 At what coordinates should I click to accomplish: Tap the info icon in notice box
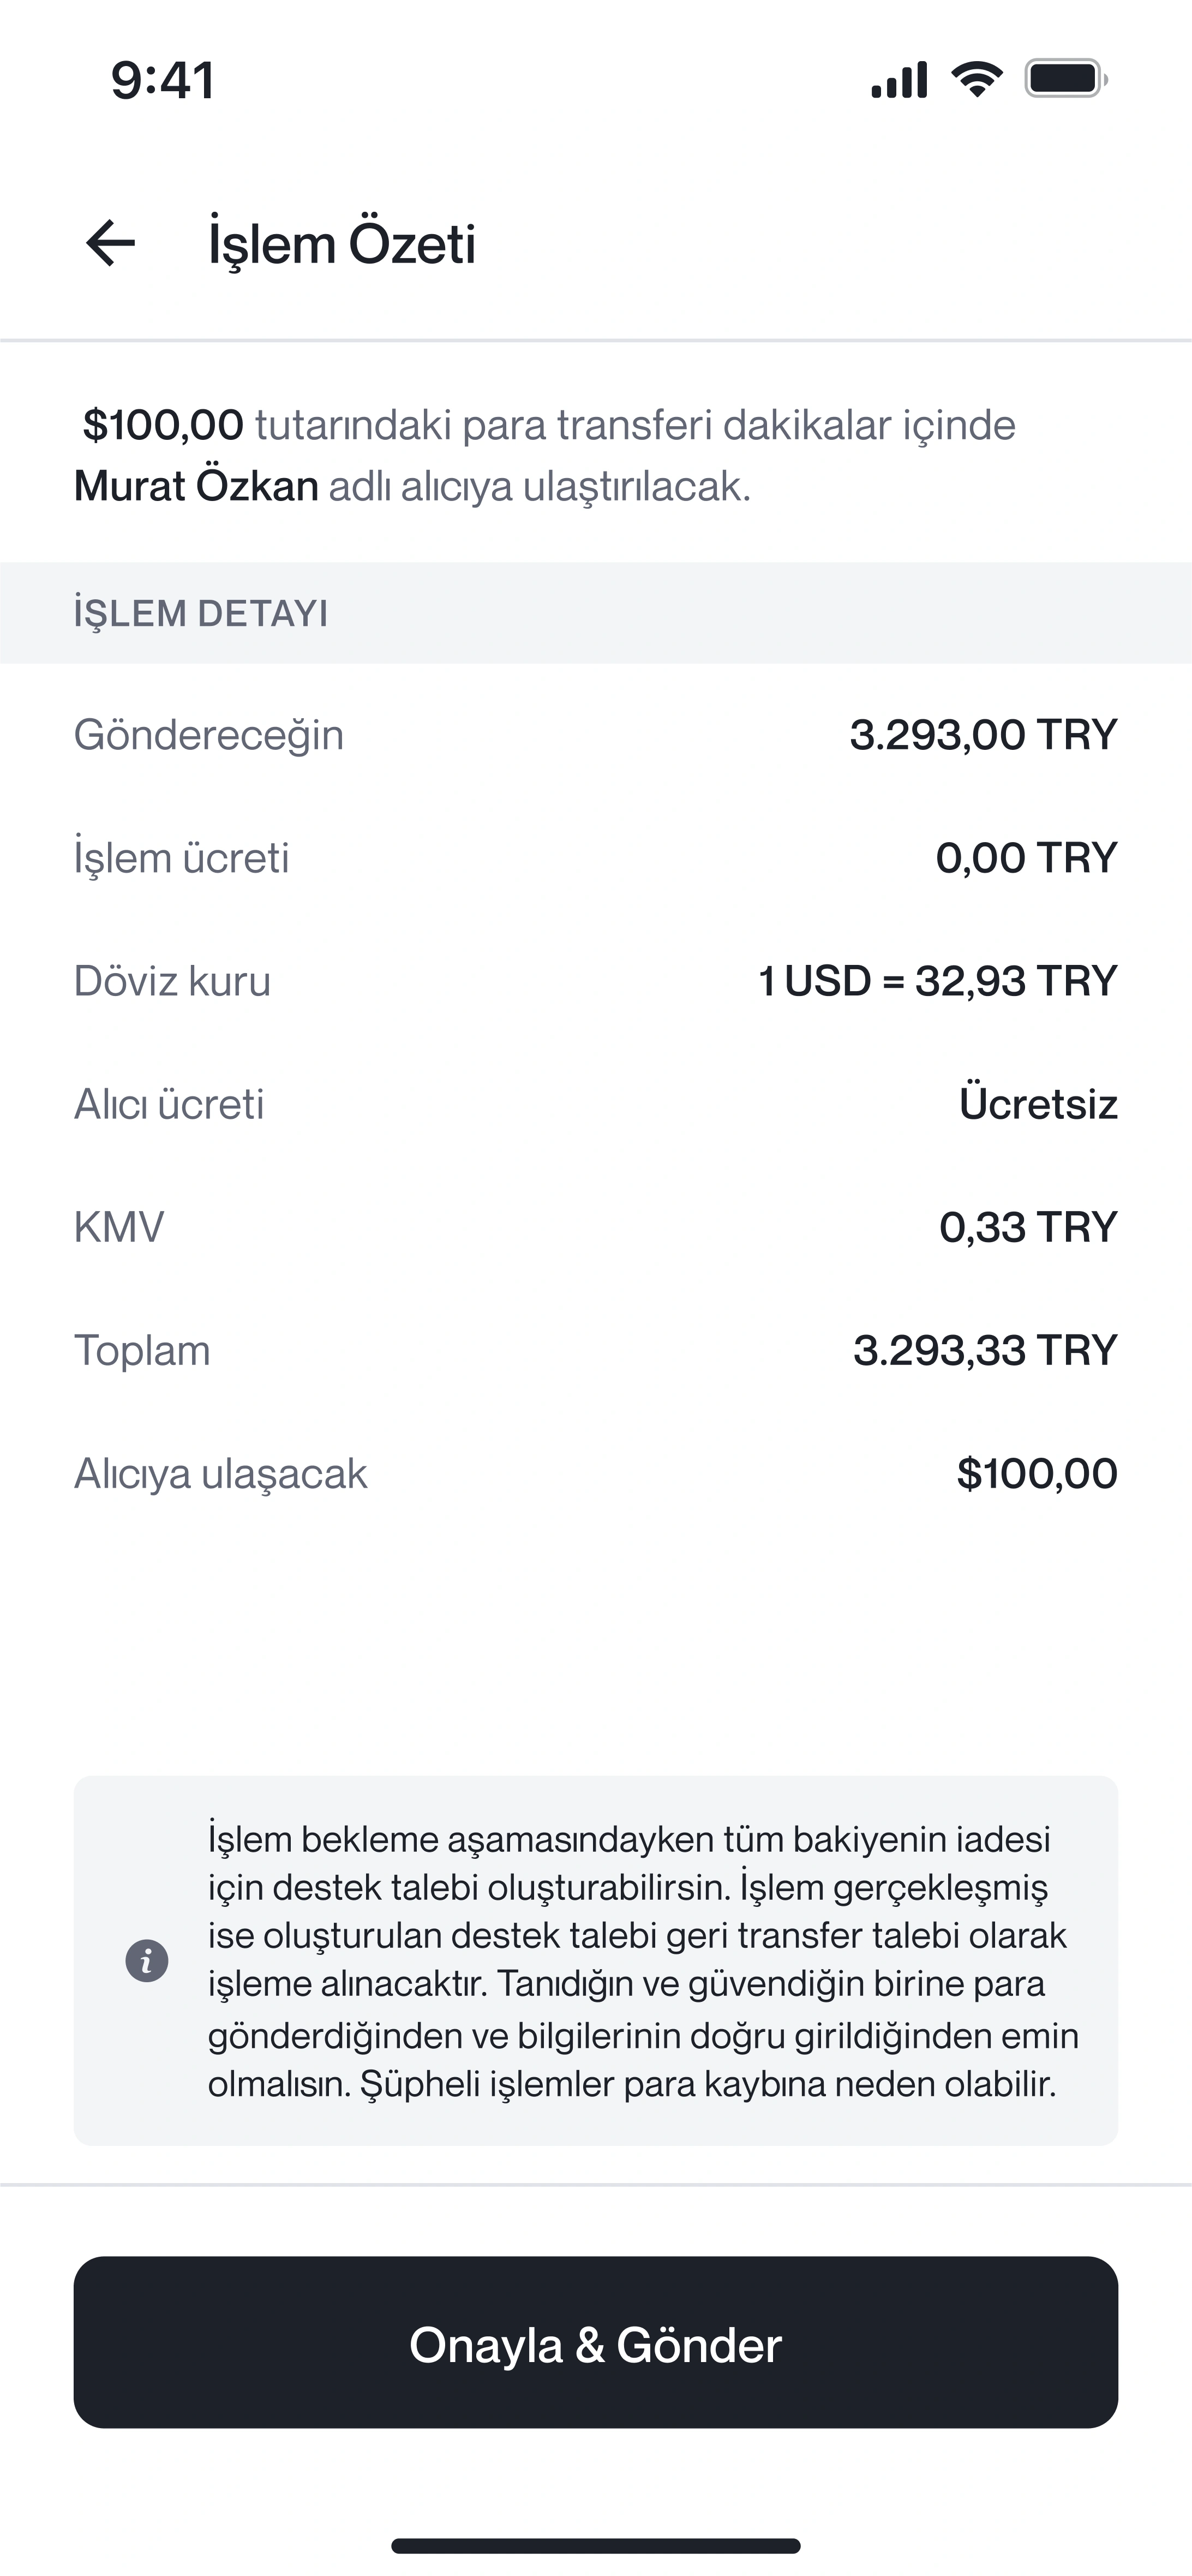146,1961
